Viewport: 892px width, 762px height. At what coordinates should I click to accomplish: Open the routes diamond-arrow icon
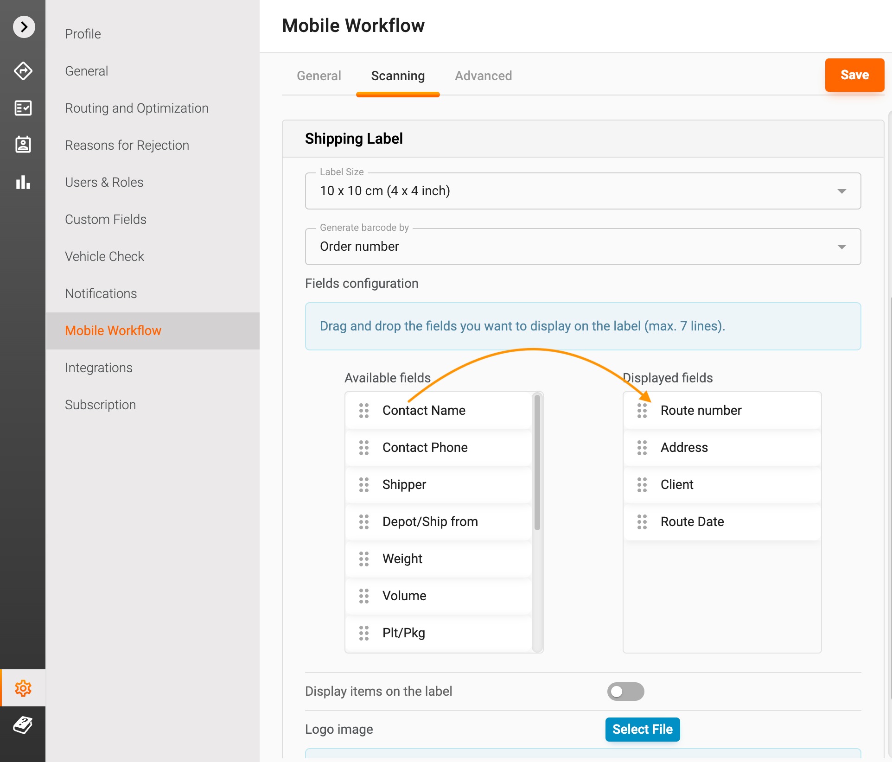tap(23, 71)
